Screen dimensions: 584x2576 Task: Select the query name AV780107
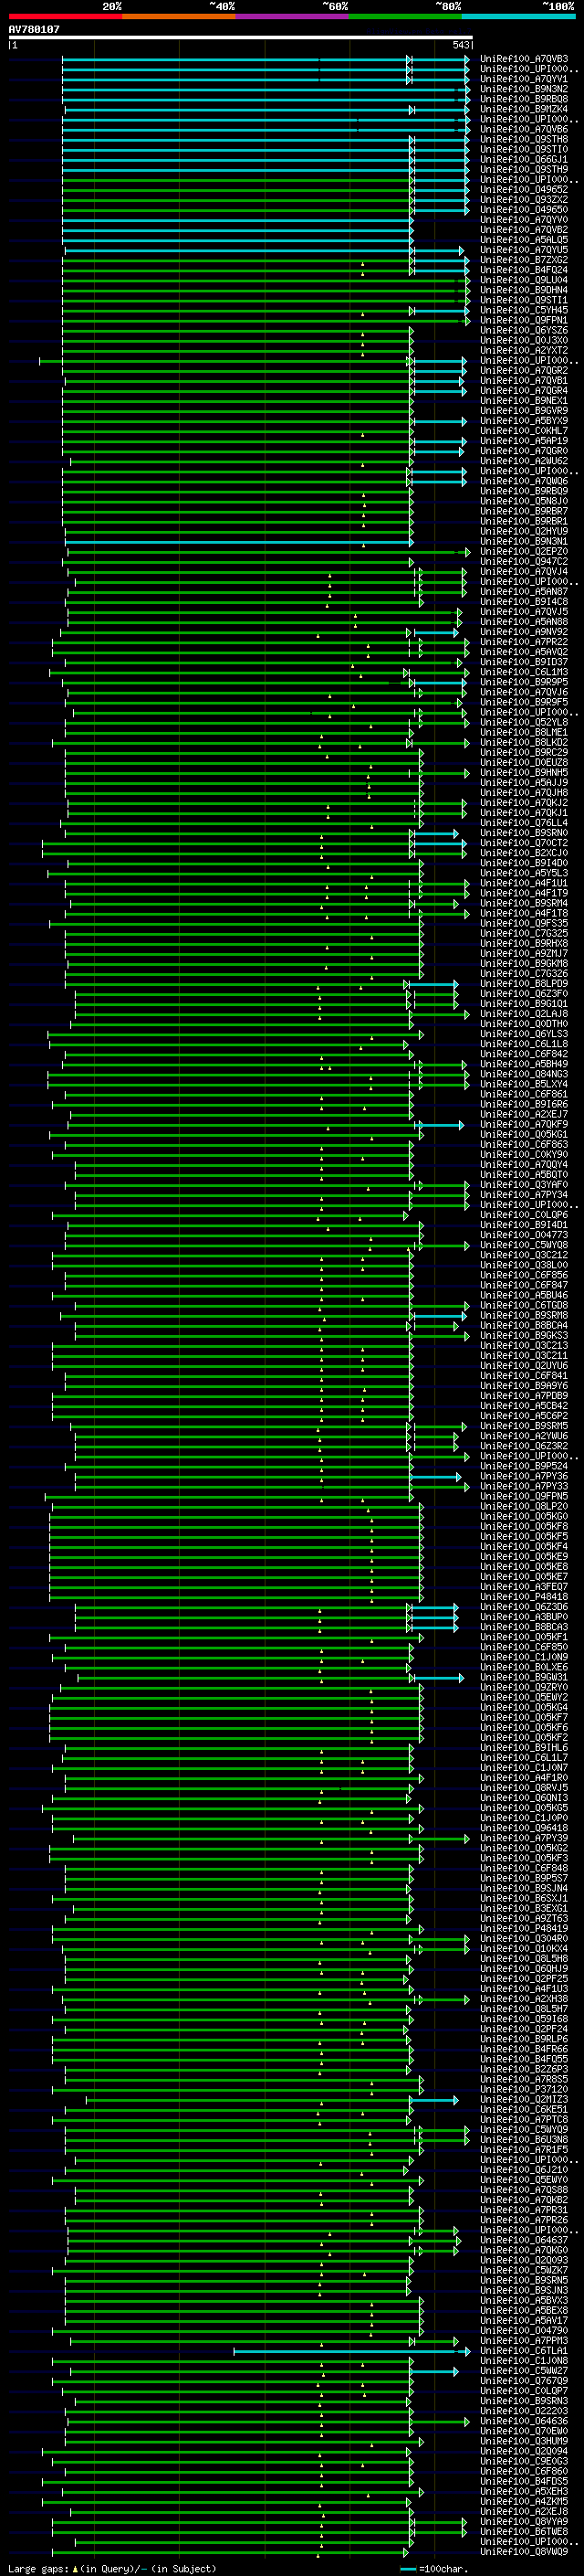34,30
